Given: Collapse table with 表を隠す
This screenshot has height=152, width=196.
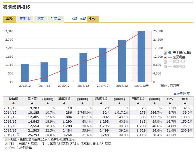Looking at the screenshot, I should (181, 93).
